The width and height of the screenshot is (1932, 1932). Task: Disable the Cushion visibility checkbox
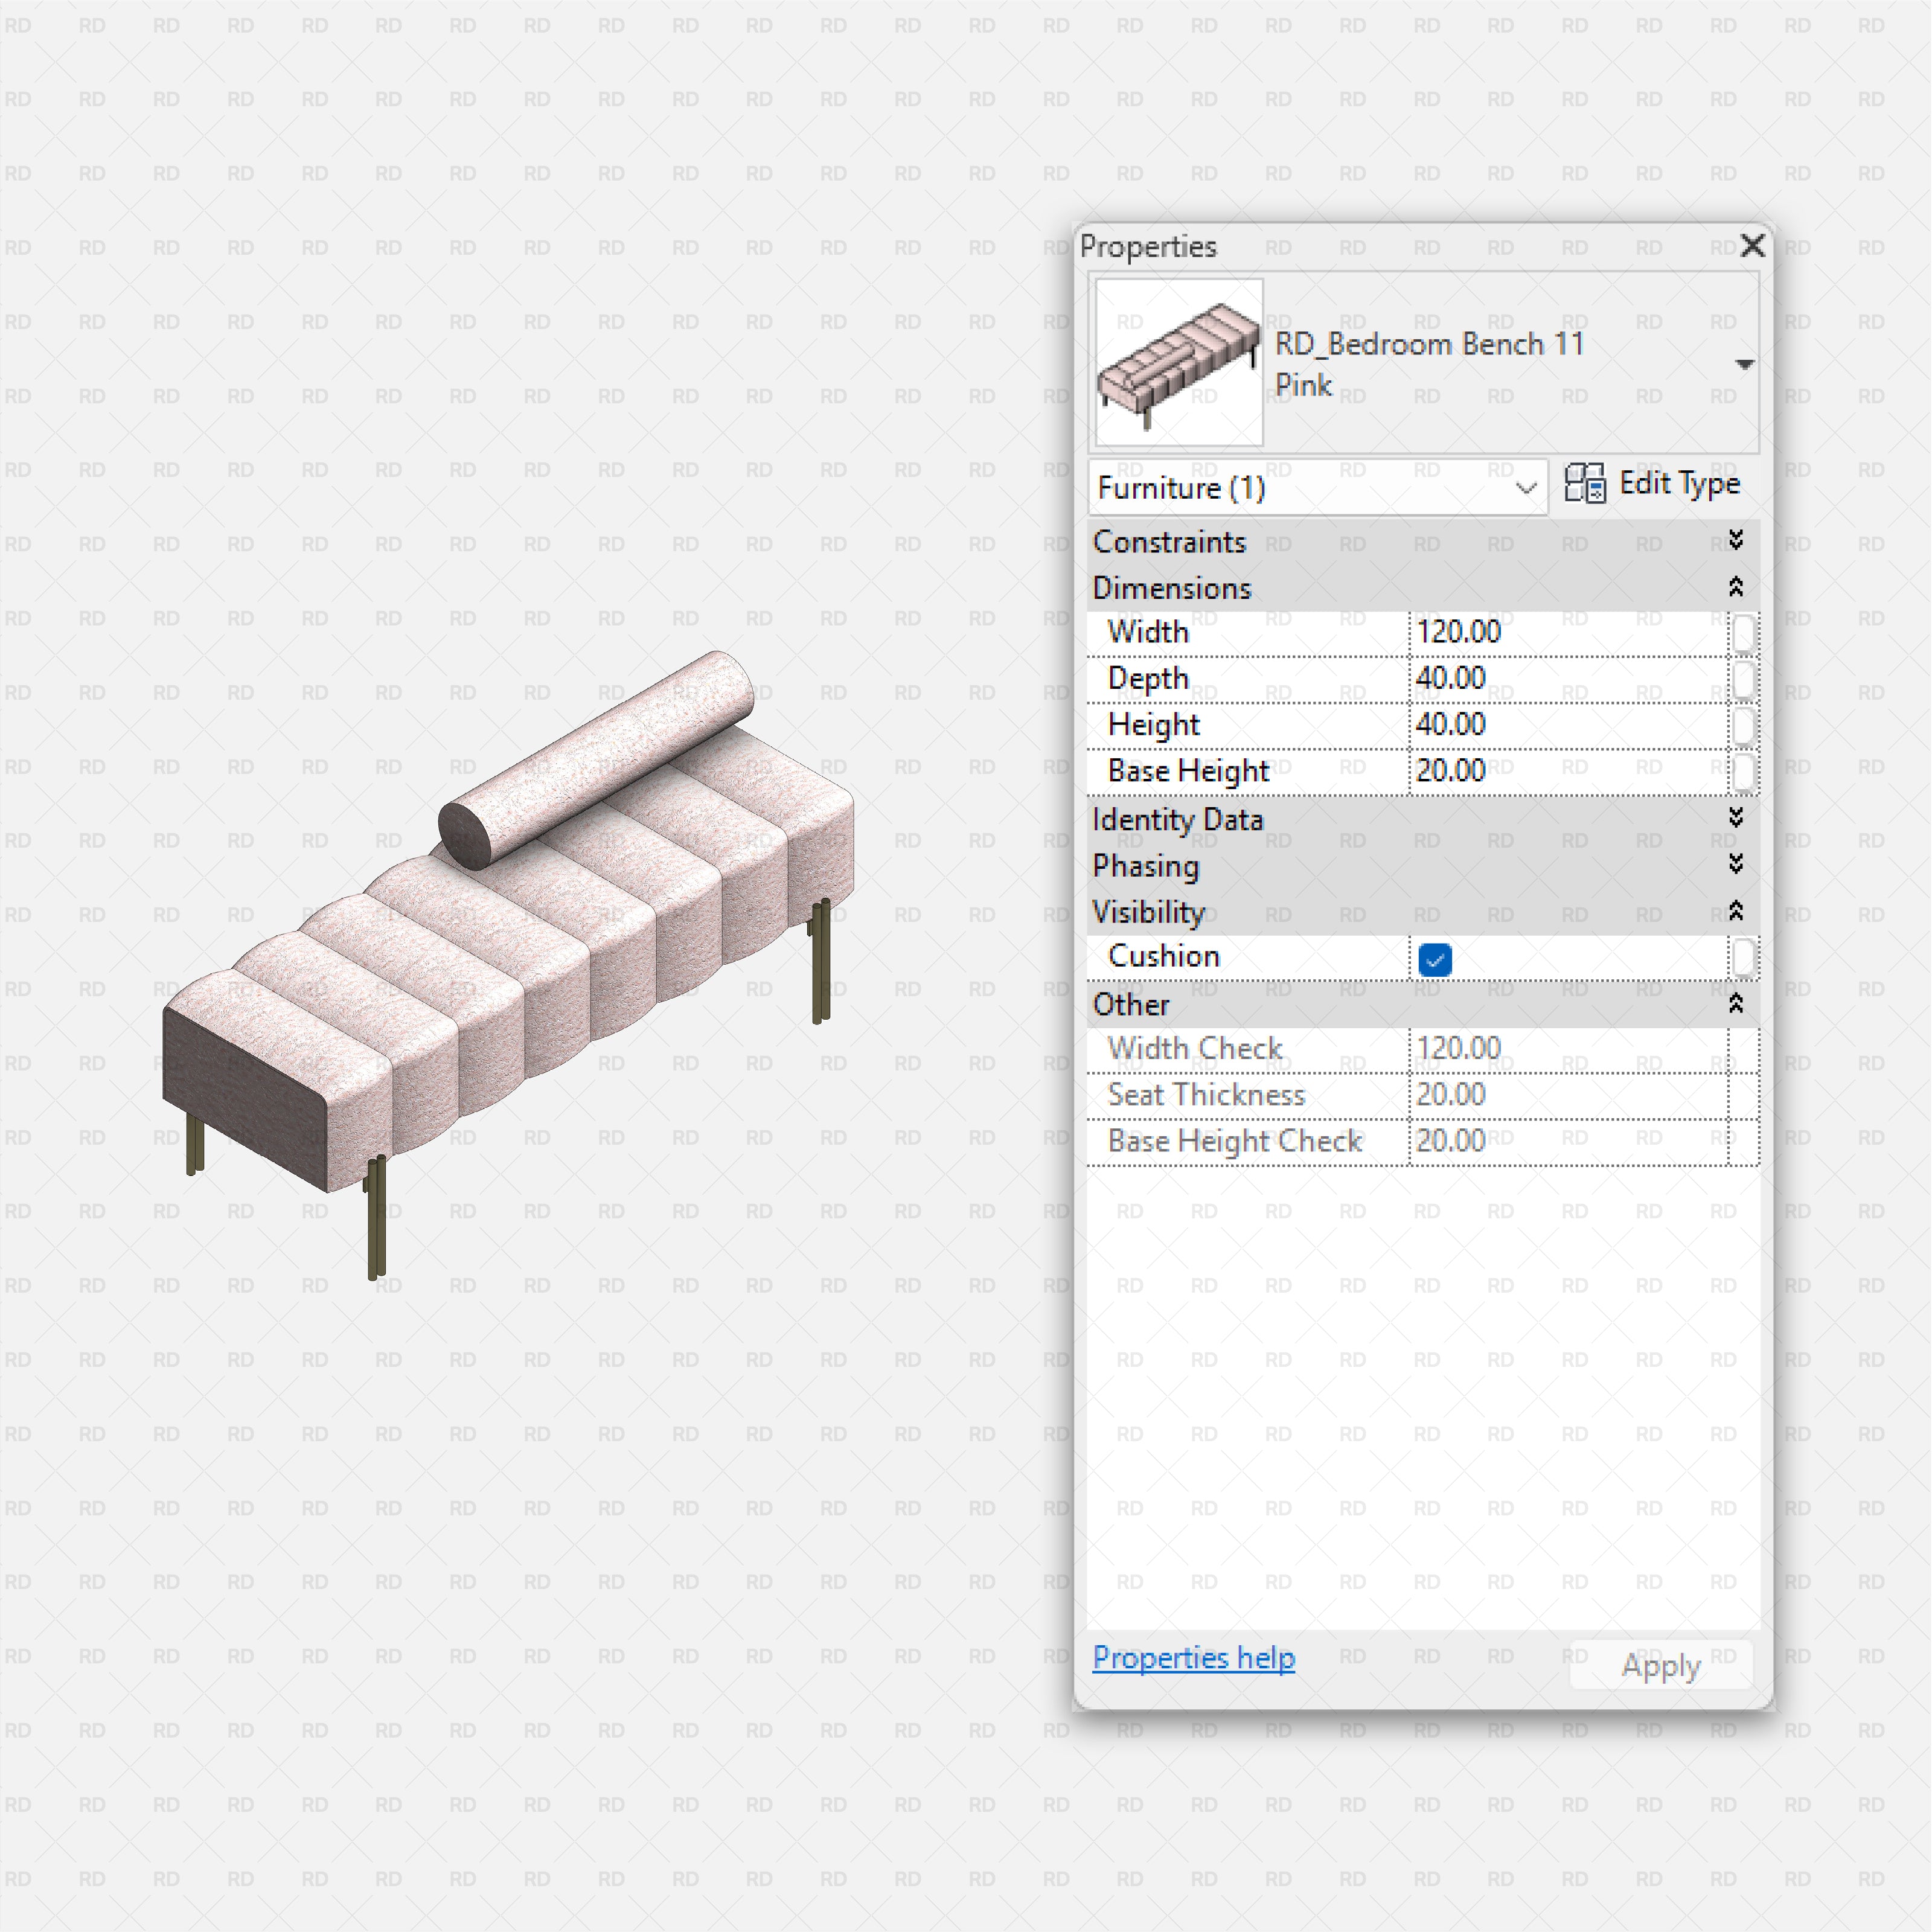point(1436,959)
